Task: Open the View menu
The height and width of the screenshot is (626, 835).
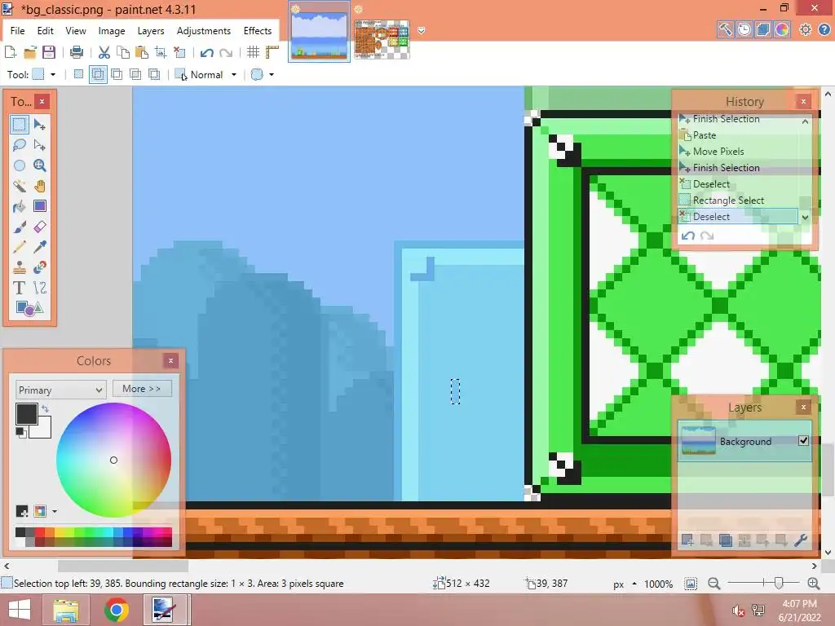Action: pos(76,31)
